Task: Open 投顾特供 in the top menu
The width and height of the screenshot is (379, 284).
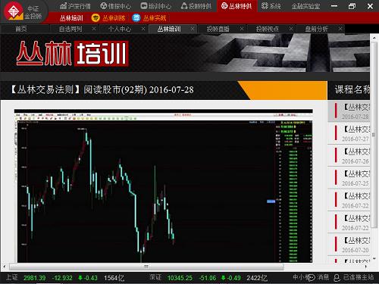Action: tap(196, 6)
